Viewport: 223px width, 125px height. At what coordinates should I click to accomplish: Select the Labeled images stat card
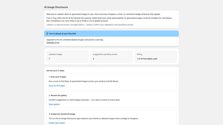(x=67, y=57)
